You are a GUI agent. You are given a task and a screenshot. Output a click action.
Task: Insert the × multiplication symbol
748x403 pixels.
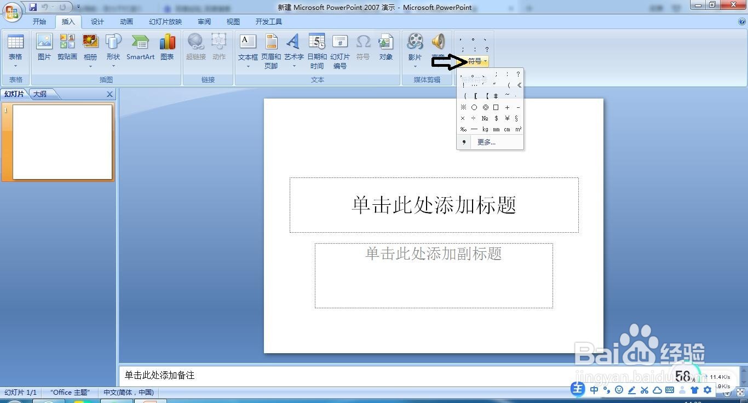463,118
